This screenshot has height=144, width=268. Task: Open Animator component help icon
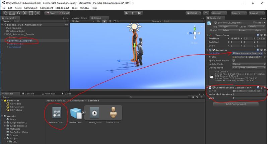pos(258,50)
